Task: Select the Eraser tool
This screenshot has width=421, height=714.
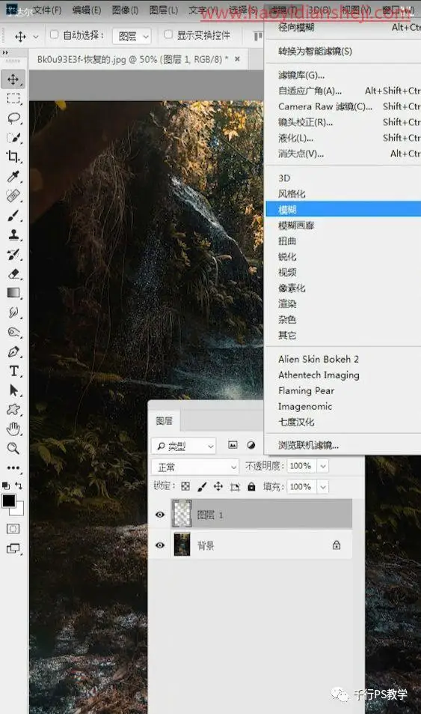Action: click(13, 273)
